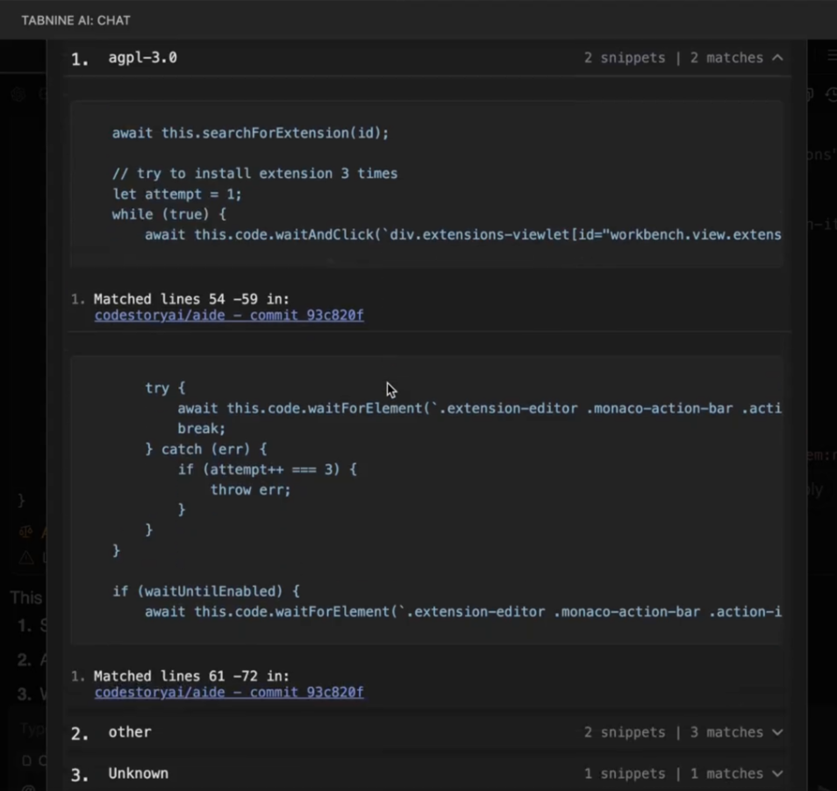Screen dimensions: 837x791
Task: Click the 'Matched lines 61 -72 in:' label
Action: coord(191,676)
